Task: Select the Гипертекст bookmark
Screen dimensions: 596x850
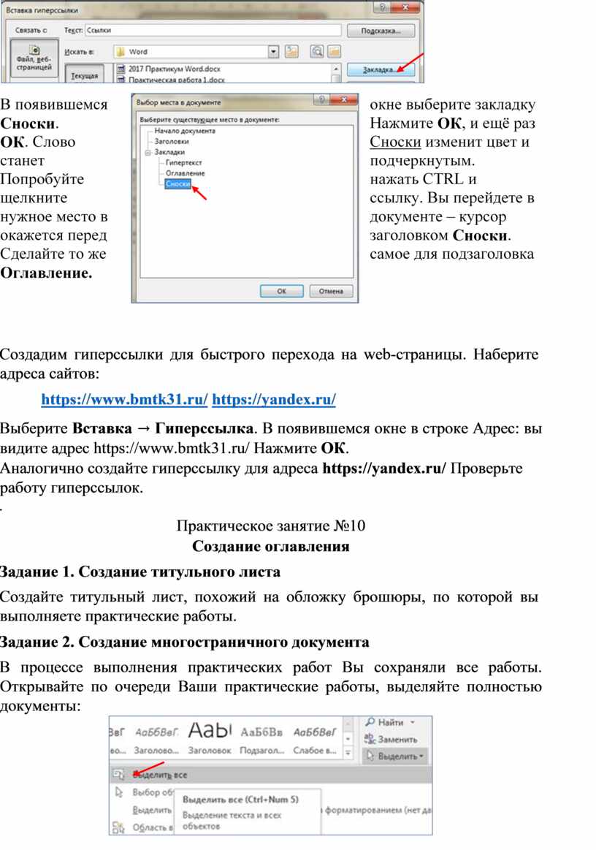Action: [183, 162]
